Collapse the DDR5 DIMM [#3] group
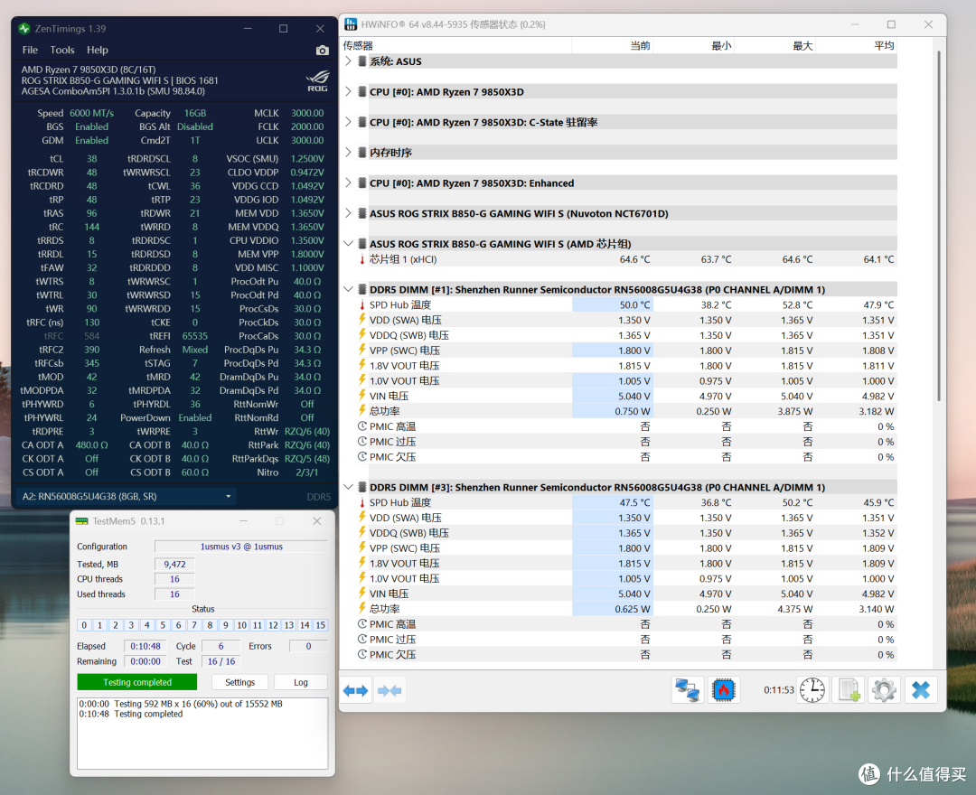Viewport: 976px width, 795px height. [x=349, y=487]
